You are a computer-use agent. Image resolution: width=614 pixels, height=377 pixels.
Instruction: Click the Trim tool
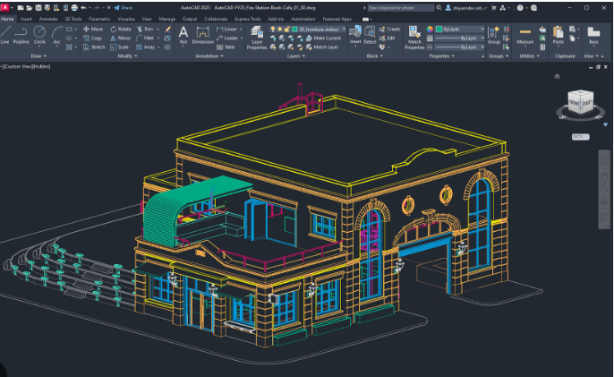coord(145,29)
